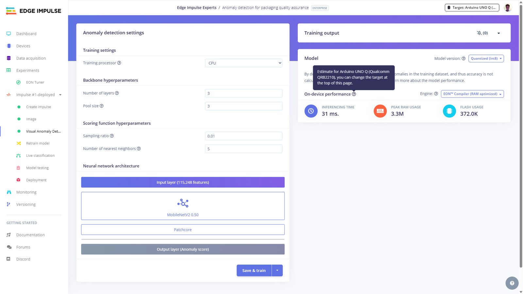Click the Impulse #1-deployed pulse icon

click(9, 95)
